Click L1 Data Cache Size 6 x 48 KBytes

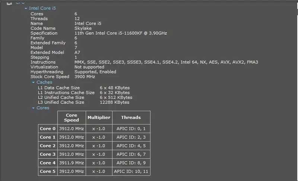115,88
